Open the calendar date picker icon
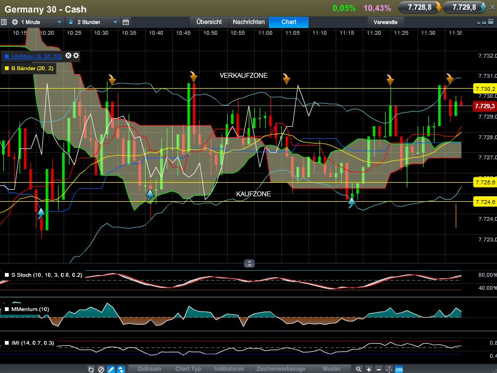This screenshot has width=497, height=373. pyautogui.click(x=126, y=22)
